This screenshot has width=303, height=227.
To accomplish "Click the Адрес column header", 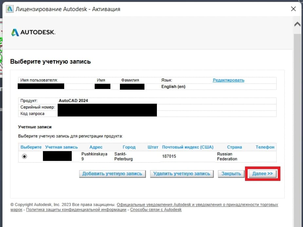I will (x=96, y=147).
